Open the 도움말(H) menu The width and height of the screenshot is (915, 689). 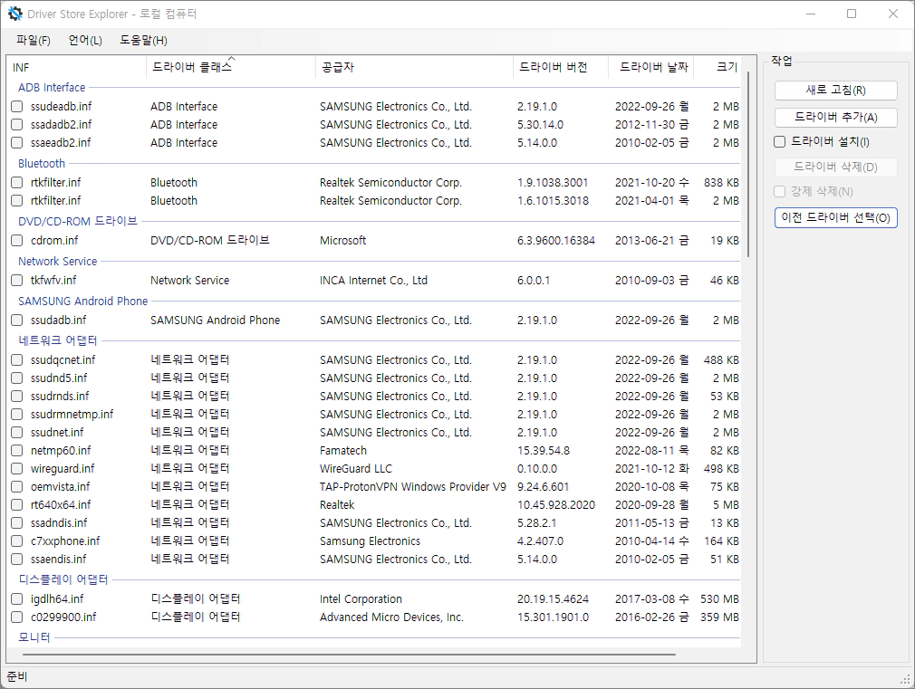(143, 40)
